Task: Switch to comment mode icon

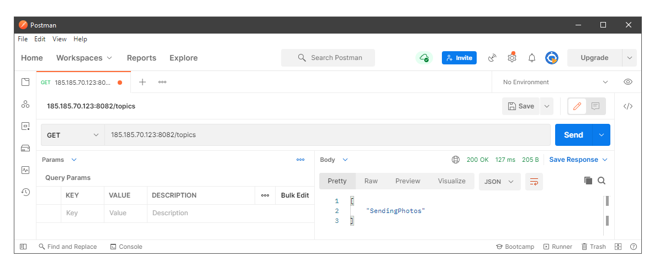Action: tap(595, 106)
